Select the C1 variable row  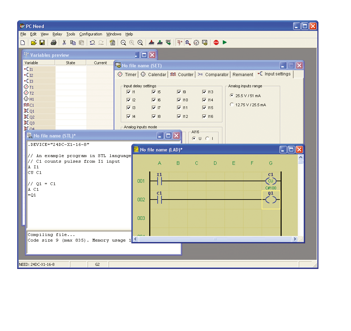pyautogui.click(x=68, y=105)
